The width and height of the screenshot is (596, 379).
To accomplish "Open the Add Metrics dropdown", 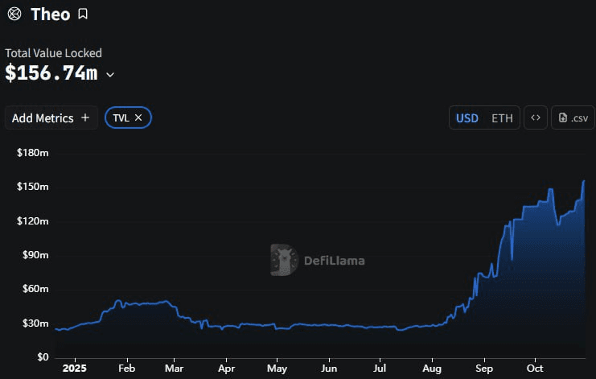I will pos(51,117).
